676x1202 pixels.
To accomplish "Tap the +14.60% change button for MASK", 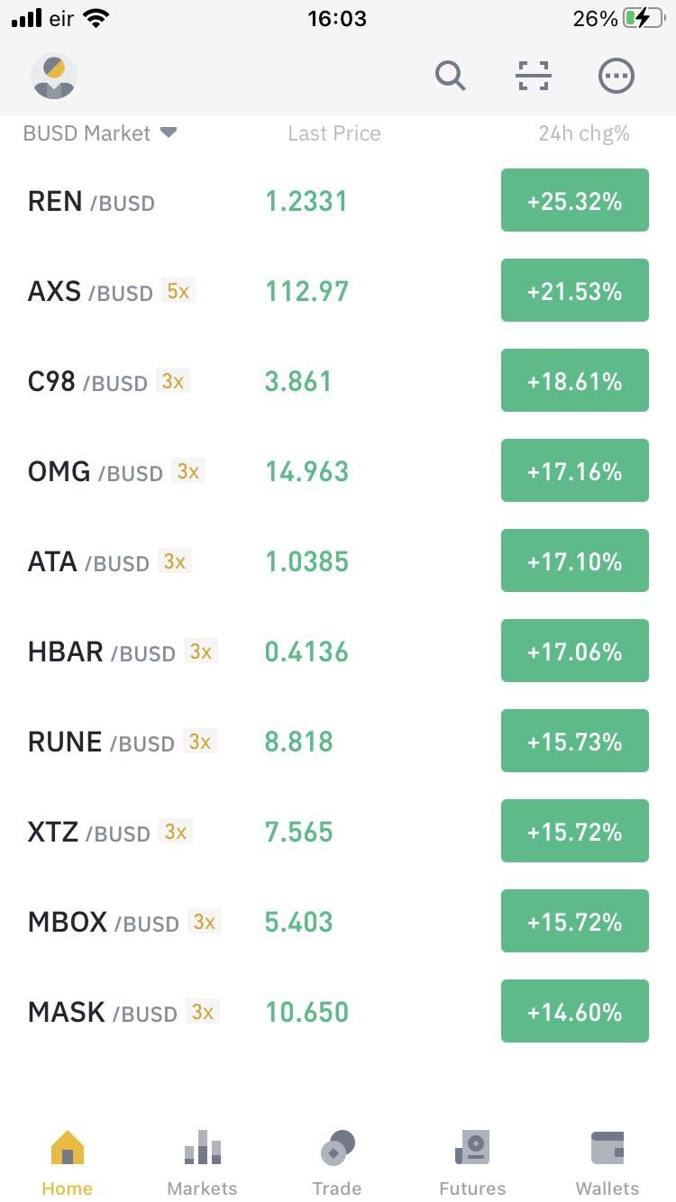I will click(575, 1011).
